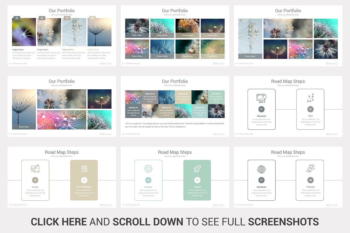The height and width of the screenshot is (233, 350).
Task: Click the 'Distribute' step title
Action: [x=261, y=187]
